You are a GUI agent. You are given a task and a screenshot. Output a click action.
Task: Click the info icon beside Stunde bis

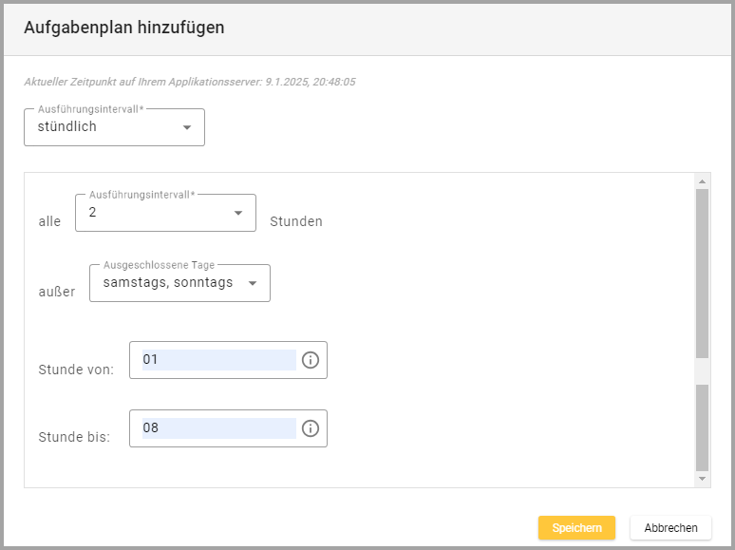[x=310, y=428]
